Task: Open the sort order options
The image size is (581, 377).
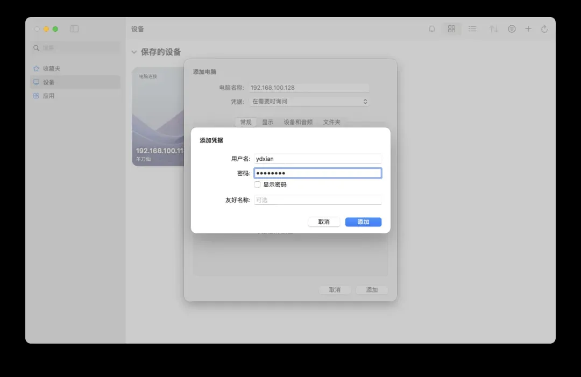Action: [493, 29]
